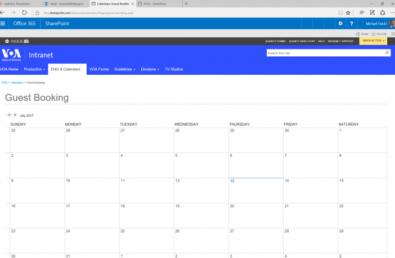The height and width of the screenshot is (258, 395).
Task: Open the Office 365 app launcher
Action: click(x=3, y=24)
